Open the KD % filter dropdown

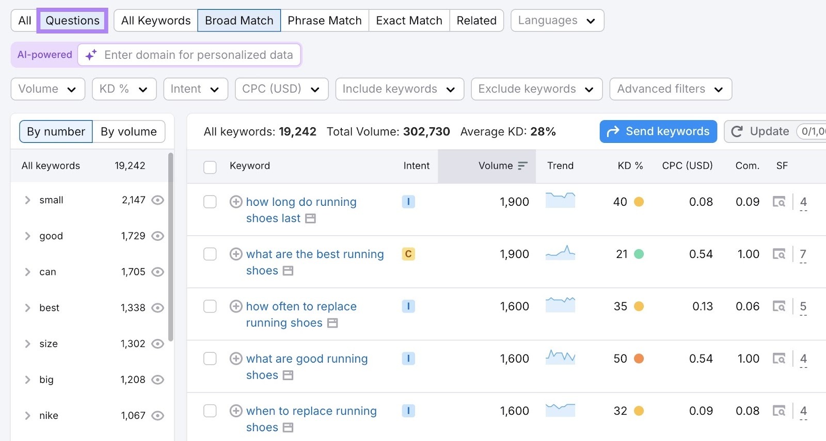tap(124, 89)
